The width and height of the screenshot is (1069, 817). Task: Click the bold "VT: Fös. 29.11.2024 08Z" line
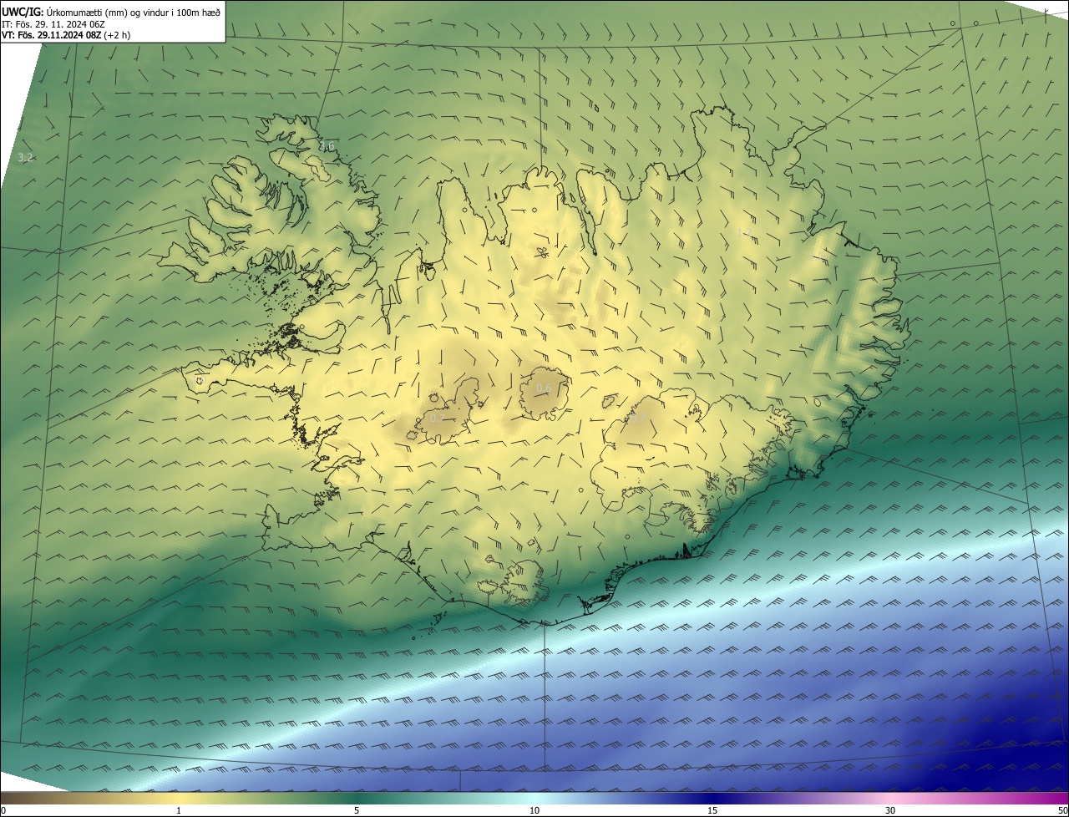(x=66, y=35)
